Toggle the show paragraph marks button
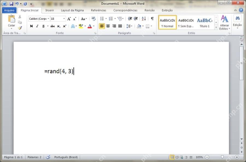246x162 pixels. pyautogui.click(x=152, y=19)
